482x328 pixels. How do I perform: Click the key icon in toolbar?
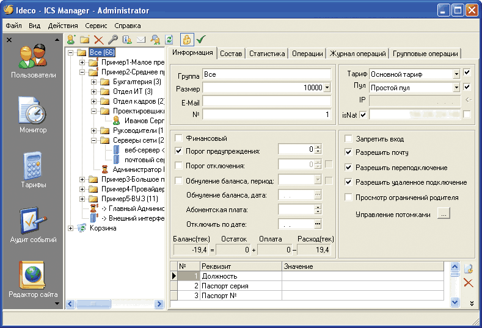tap(112, 40)
